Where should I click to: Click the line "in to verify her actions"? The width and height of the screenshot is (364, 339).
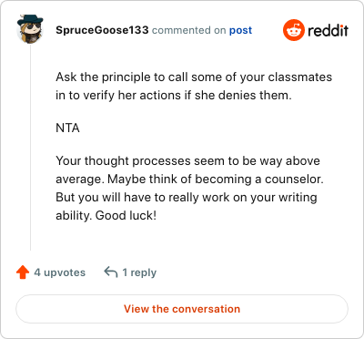click(x=174, y=96)
